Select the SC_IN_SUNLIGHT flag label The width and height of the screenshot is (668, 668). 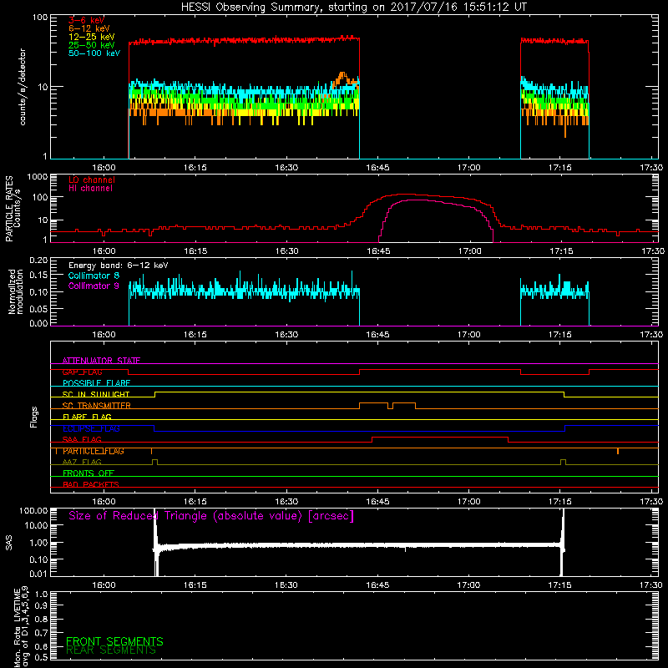96,394
